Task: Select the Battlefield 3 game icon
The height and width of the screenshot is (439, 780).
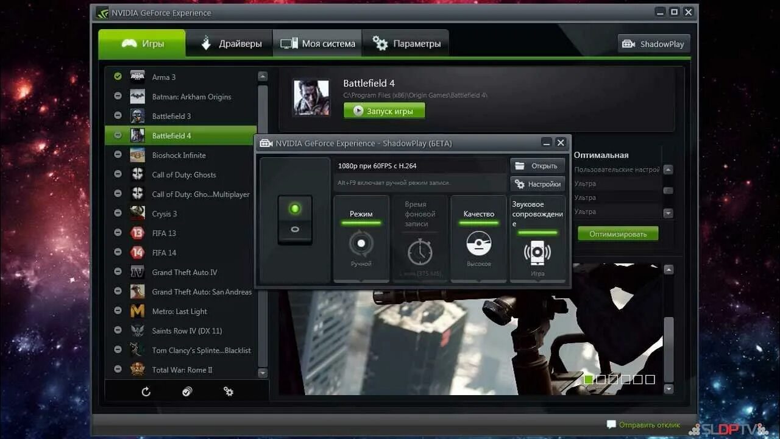Action: [x=138, y=116]
